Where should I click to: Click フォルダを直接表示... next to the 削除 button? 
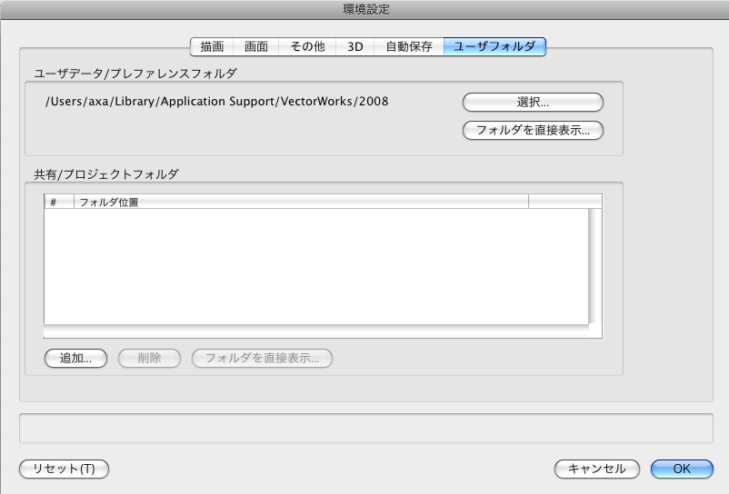pos(262,358)
